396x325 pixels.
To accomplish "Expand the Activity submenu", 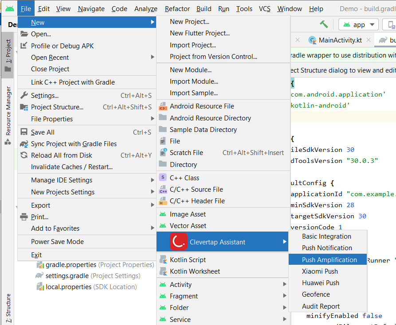I will click(285, 284).
